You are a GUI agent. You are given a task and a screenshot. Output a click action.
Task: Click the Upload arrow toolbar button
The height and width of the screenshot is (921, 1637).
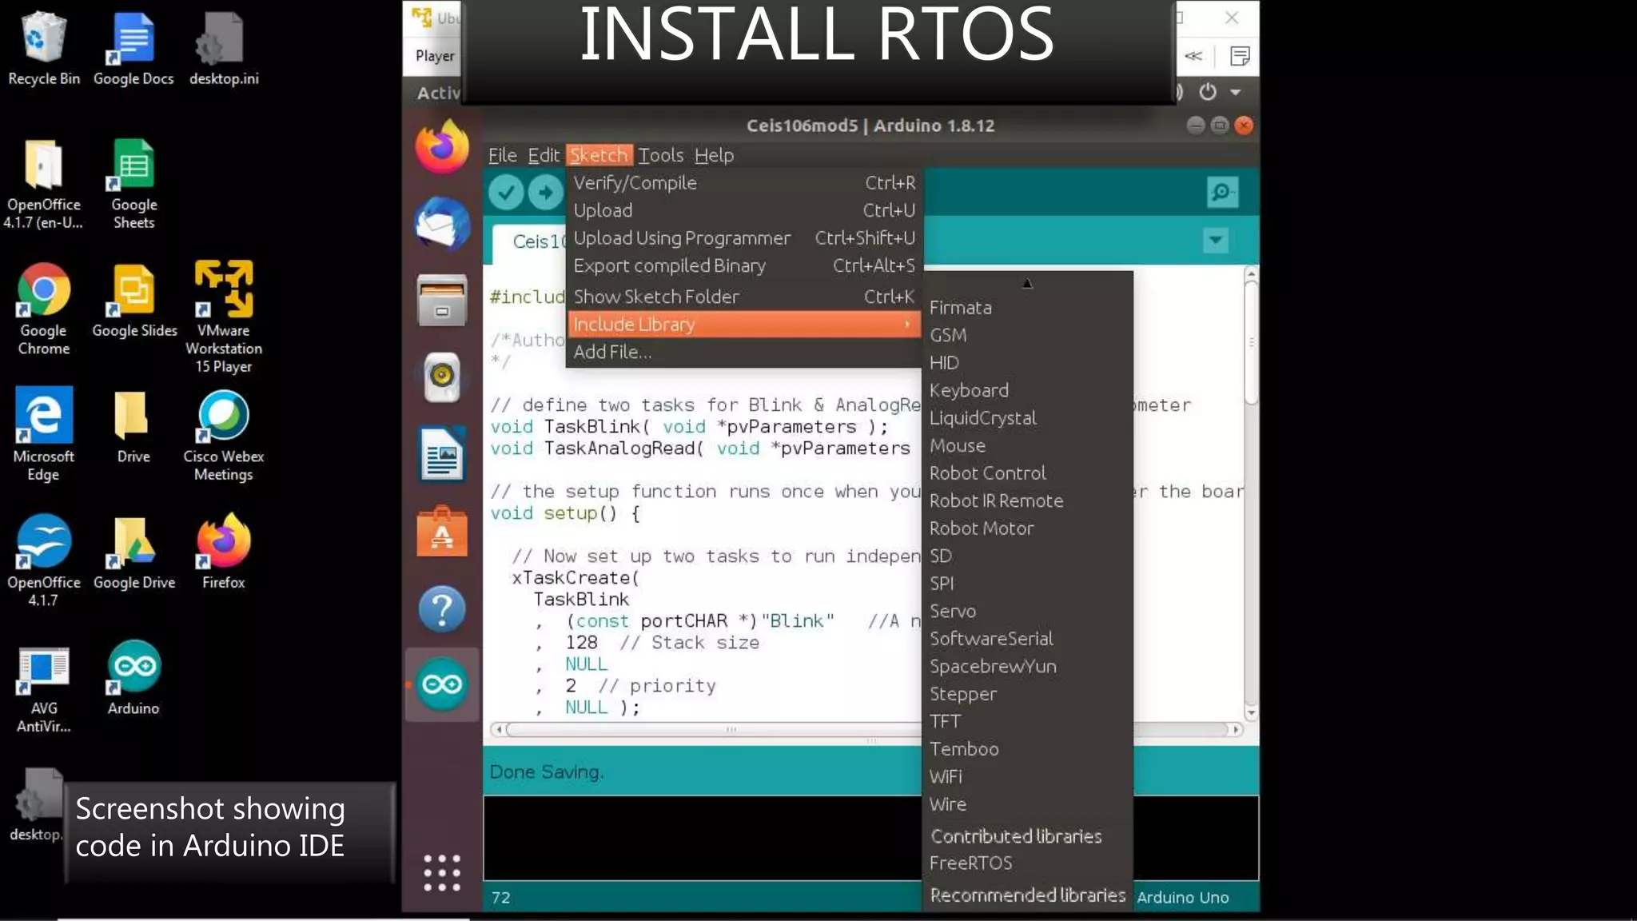pyautogui.click(x=546, y=192)
